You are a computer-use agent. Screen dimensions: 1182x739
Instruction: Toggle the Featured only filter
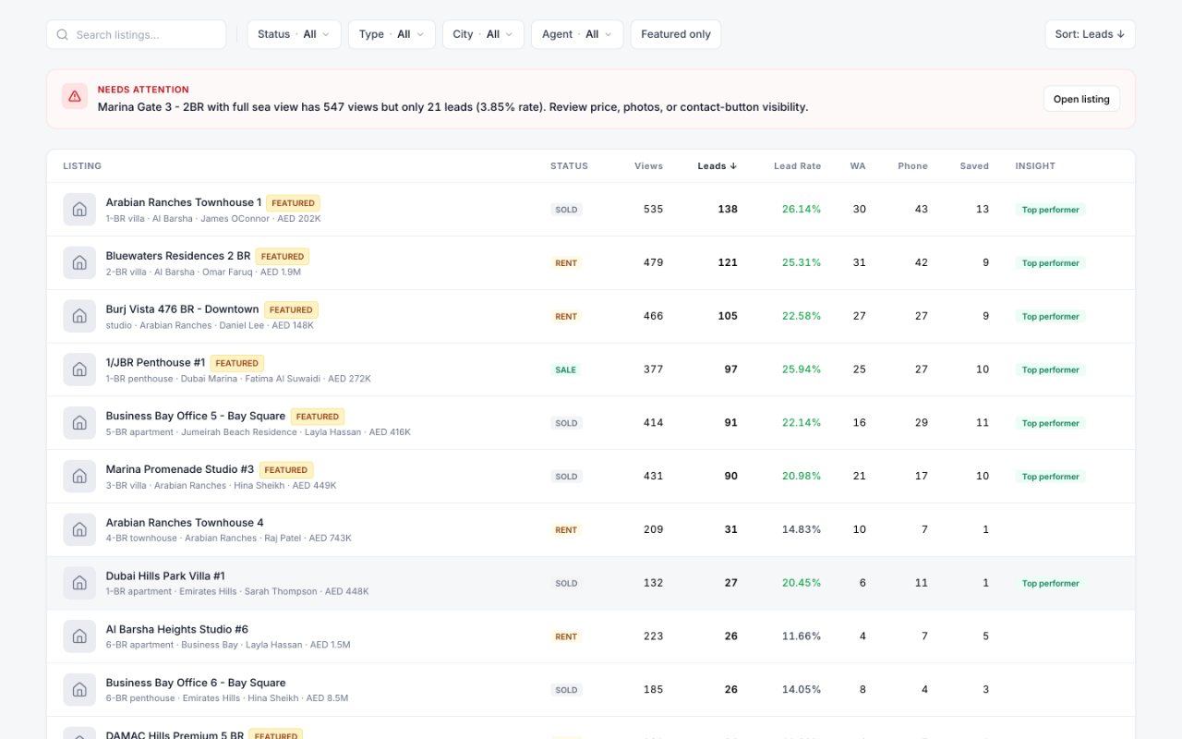click(x=676, y=34)
